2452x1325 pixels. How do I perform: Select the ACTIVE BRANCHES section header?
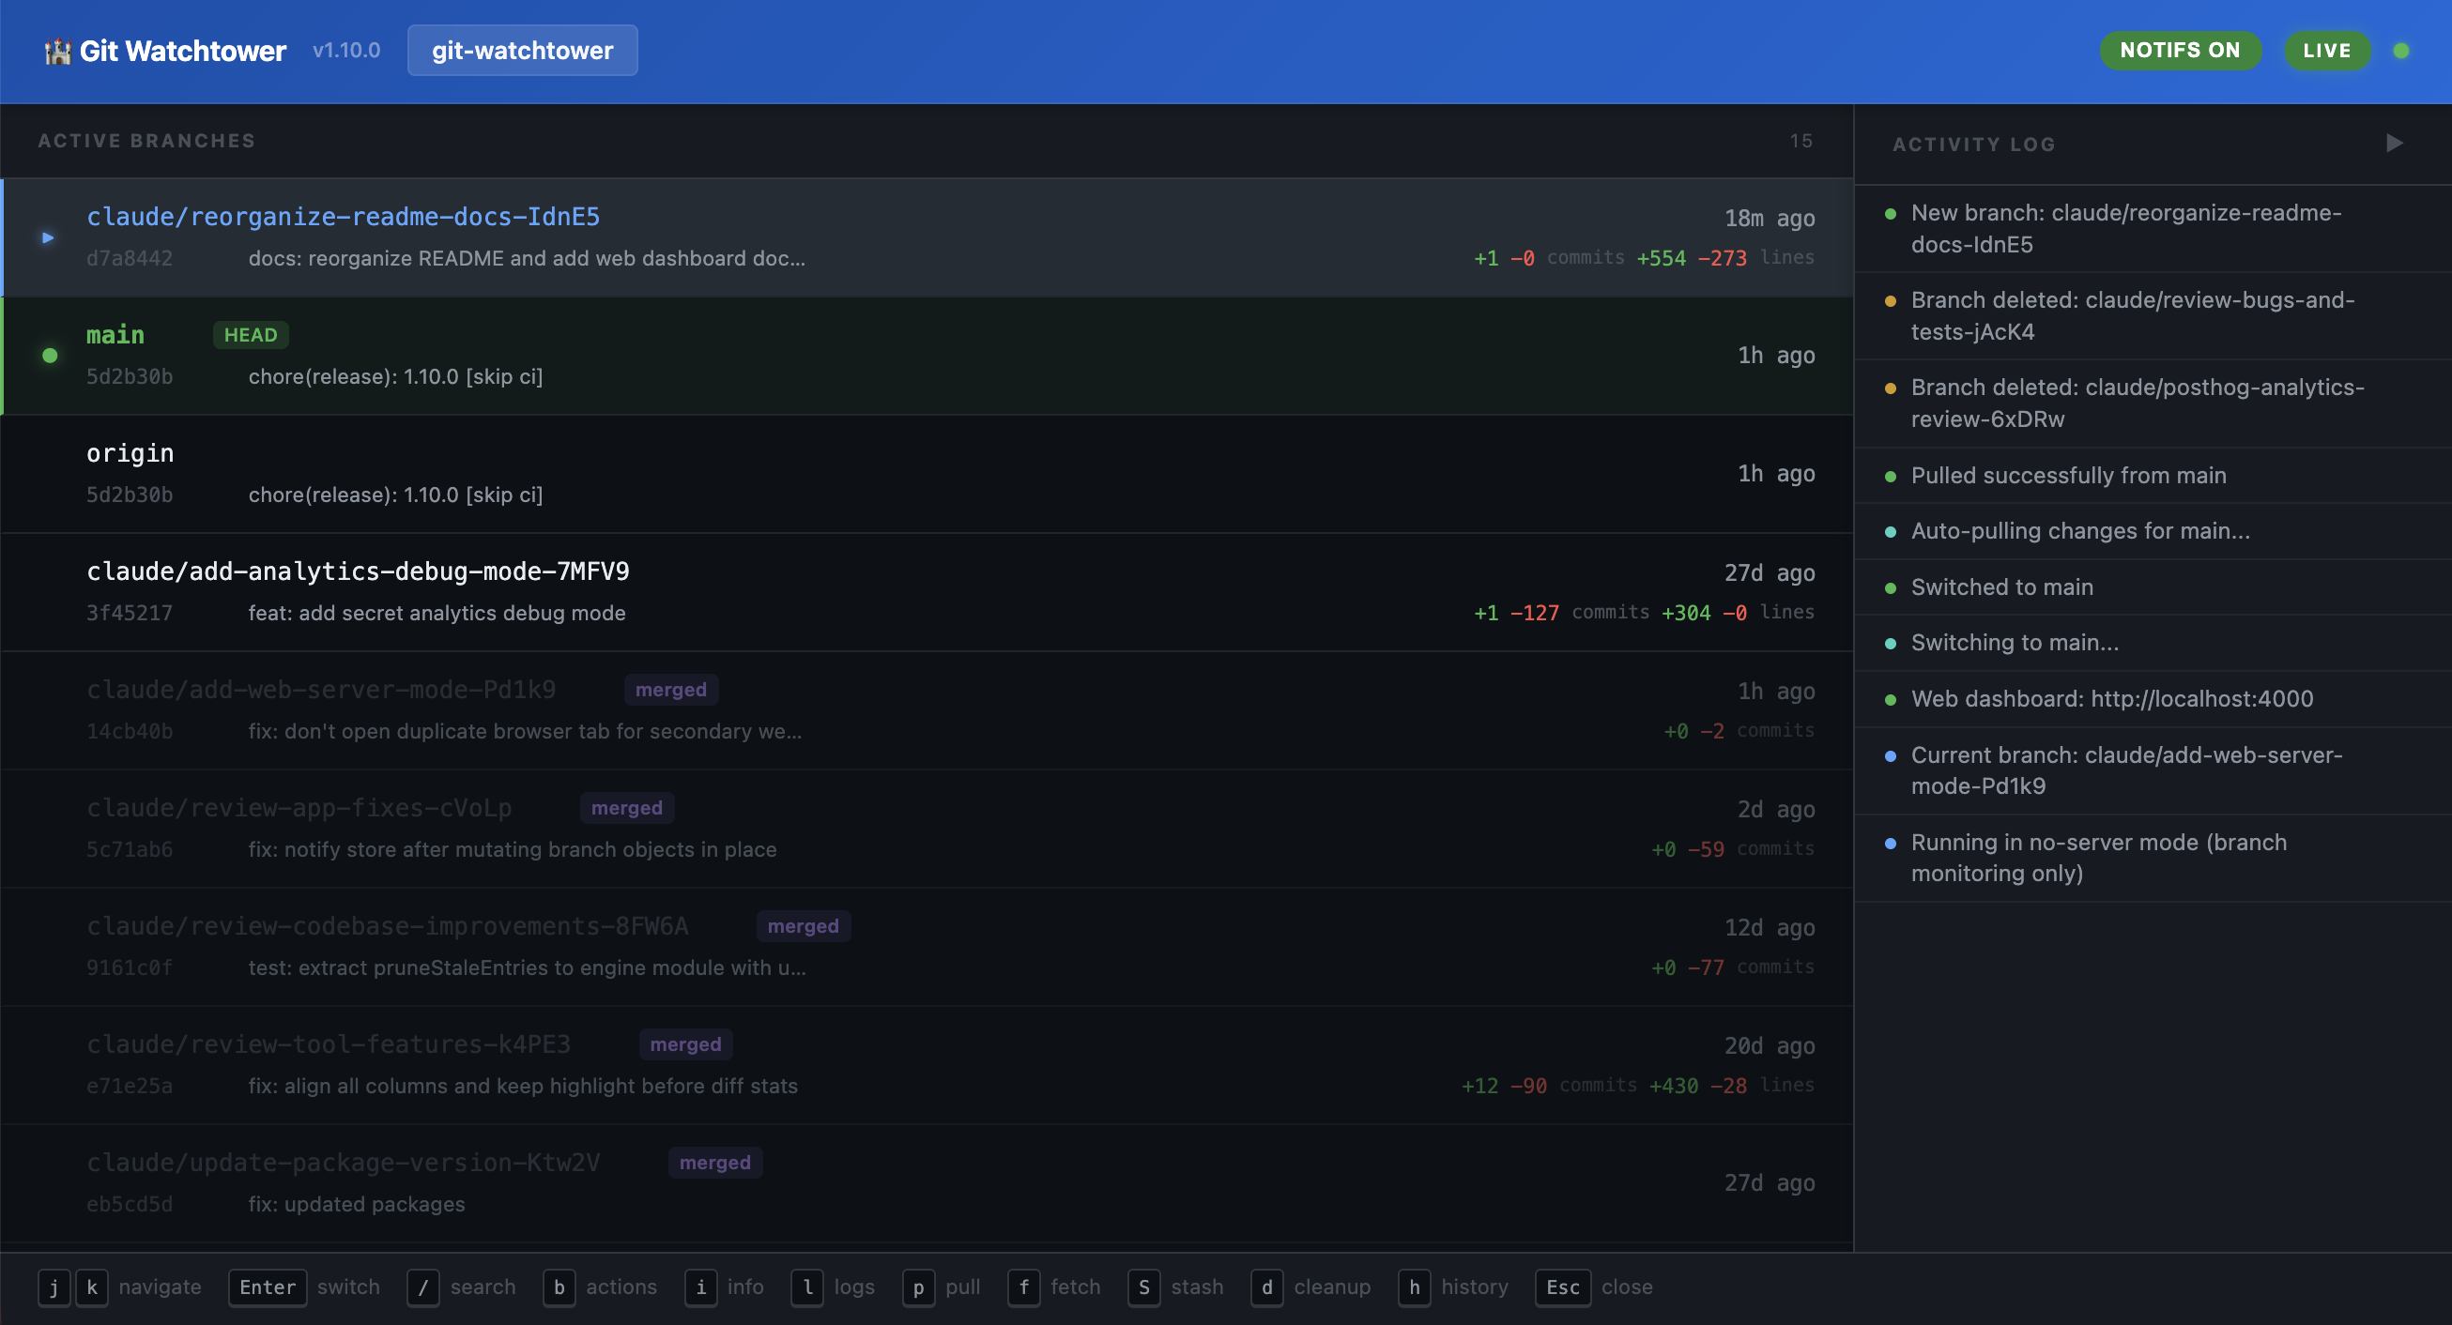146,140
